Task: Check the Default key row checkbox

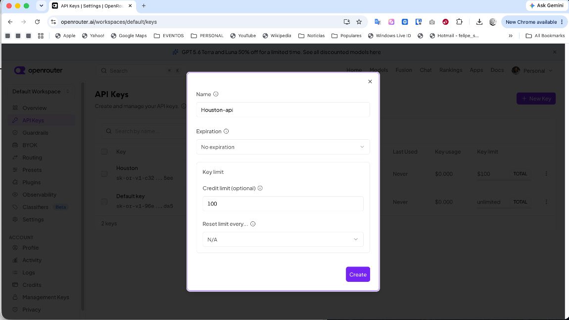Action: pos(104,202)
